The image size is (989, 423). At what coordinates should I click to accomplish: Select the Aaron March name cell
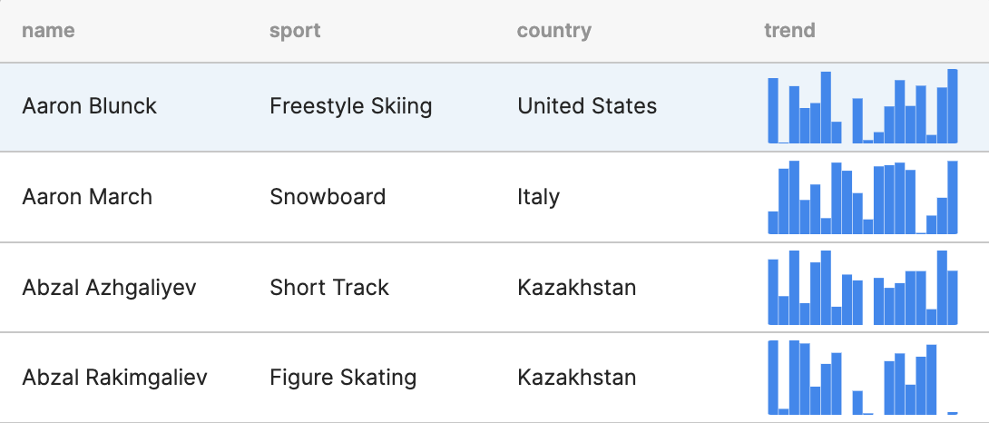pos(87,197)
